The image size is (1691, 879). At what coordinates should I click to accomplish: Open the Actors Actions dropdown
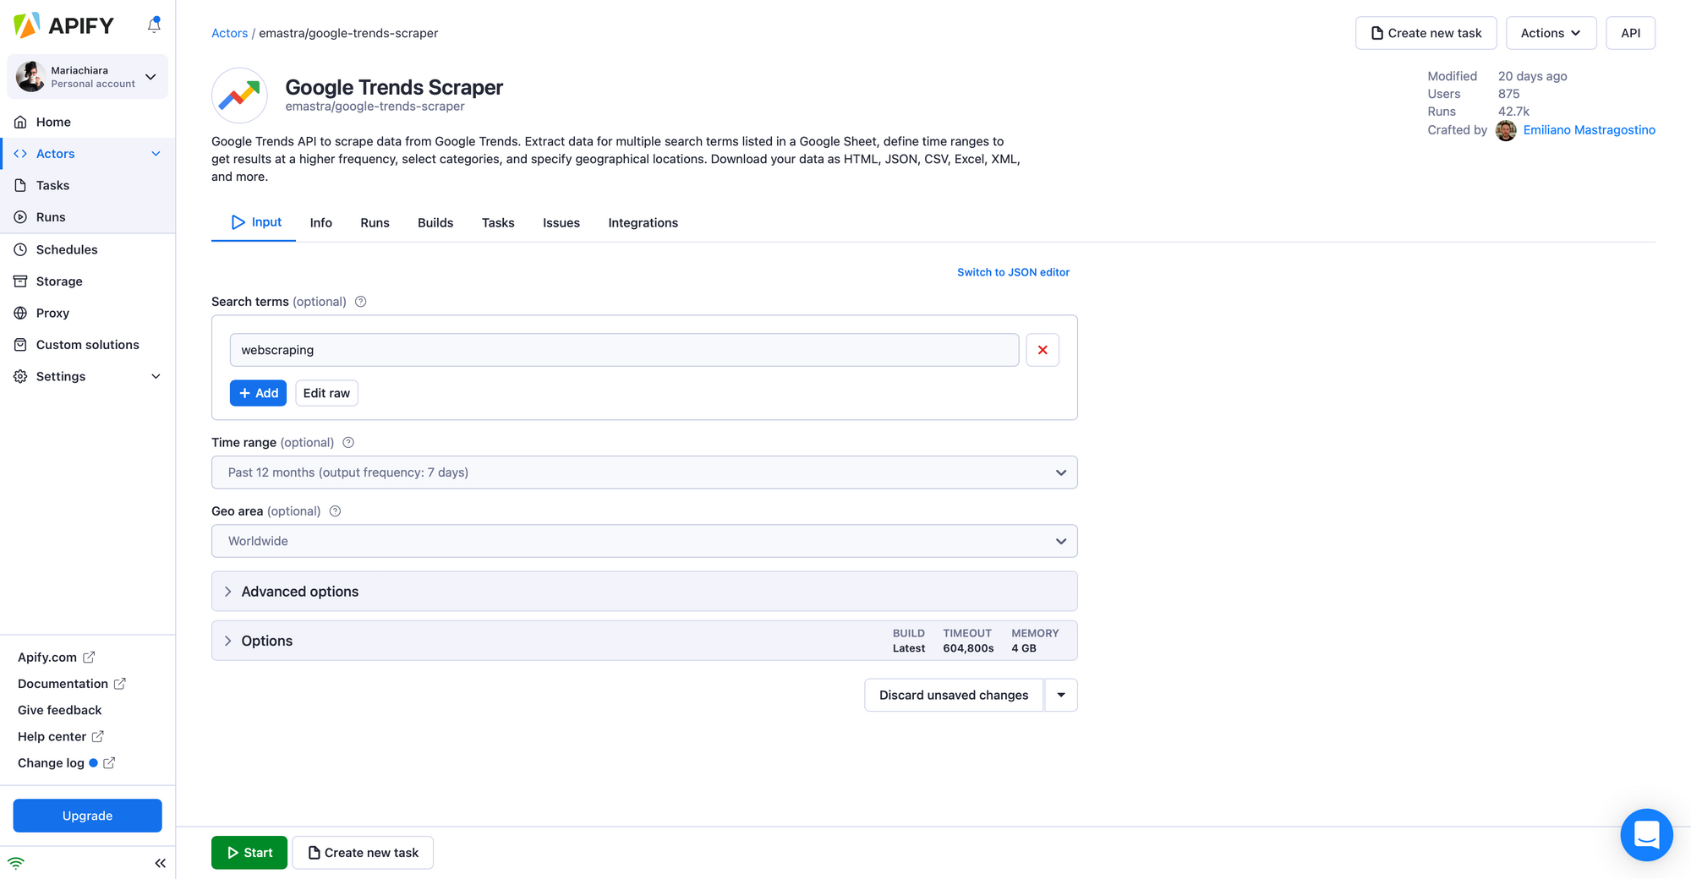(x=1551, y=33)
